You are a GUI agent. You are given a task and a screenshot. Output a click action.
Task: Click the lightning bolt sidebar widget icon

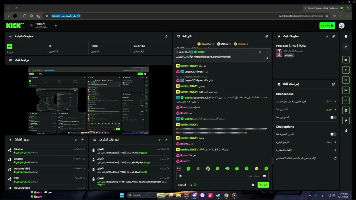tap(346, 70)
